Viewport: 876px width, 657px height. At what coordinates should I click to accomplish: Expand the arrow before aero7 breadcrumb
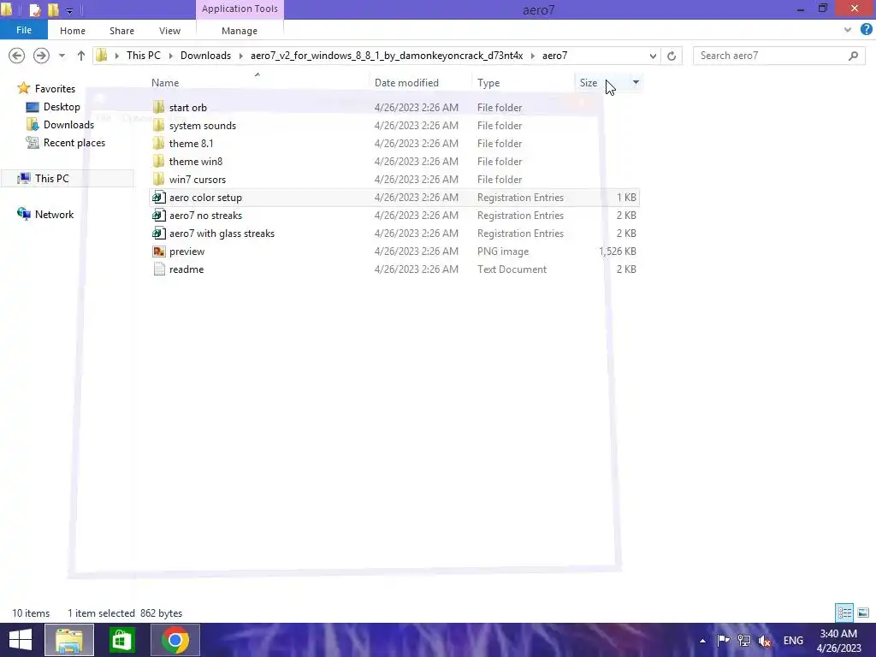click(x=532, y=56)
